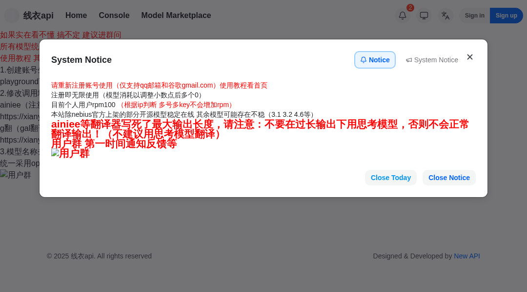This screenshot has height=292, width=527.
Task: Click the megaphone icon beside System Notice
Action: click(x=409, y=60)
